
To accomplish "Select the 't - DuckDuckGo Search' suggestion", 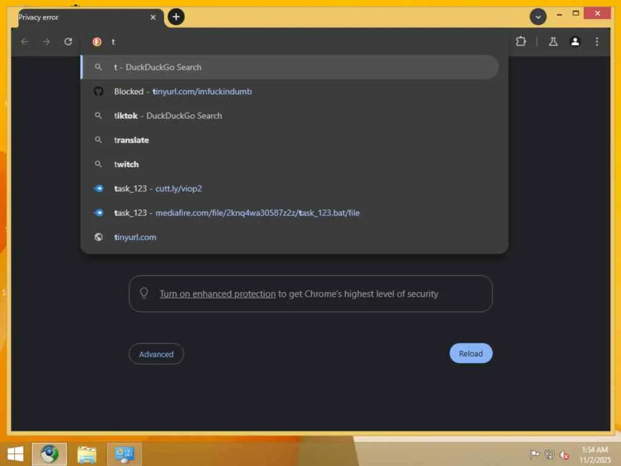I will coord(290,67).
